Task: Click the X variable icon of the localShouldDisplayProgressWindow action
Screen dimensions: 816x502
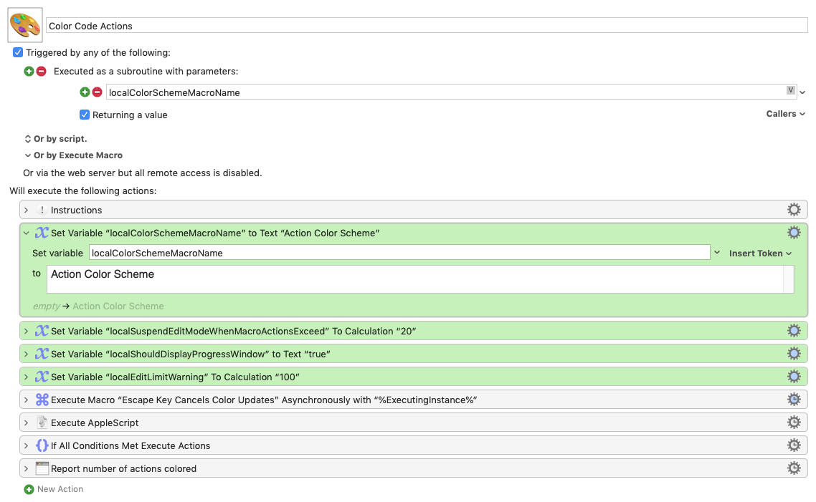Action: 42,354
